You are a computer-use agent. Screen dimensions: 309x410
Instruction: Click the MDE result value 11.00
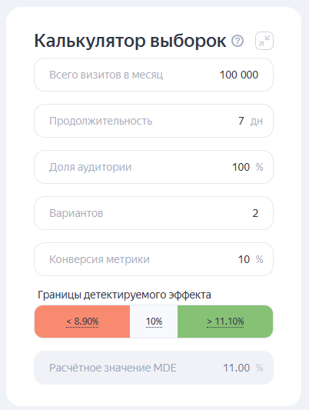click(x=237, y=368)
